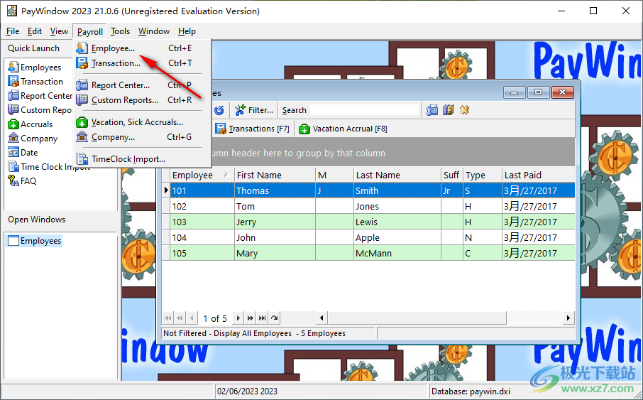Screen dimensions: 643x400
Task: Go to next page navigator button
Action: 250,318
